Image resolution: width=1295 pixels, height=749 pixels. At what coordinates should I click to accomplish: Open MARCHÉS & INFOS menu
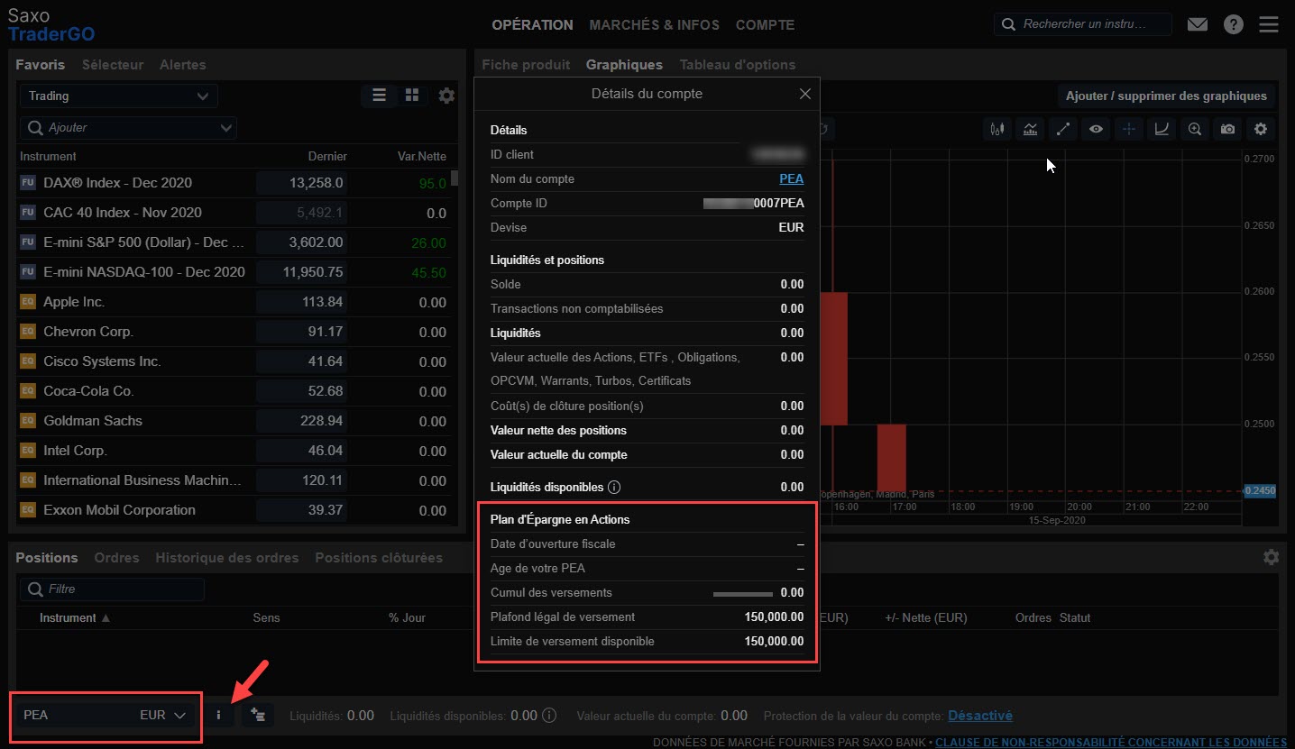pyautogui.click(x=654, y=25)
